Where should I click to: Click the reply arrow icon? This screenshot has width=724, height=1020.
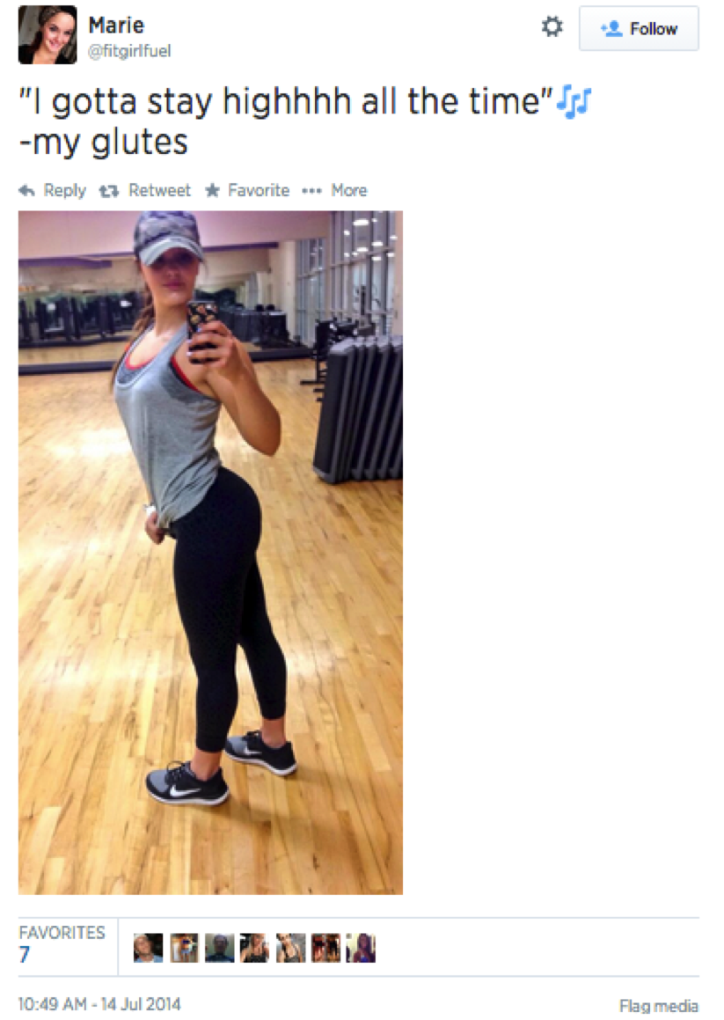[x=26, y=191]
